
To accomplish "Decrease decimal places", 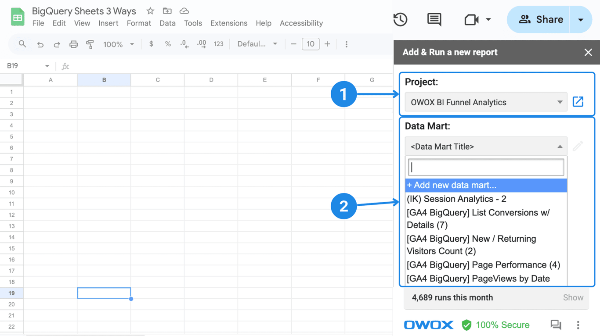I will (x=184, y=44).
